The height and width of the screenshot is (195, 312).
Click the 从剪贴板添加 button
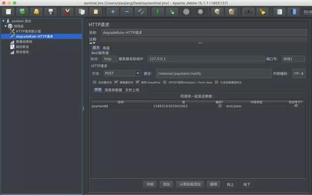coord(190,184)
